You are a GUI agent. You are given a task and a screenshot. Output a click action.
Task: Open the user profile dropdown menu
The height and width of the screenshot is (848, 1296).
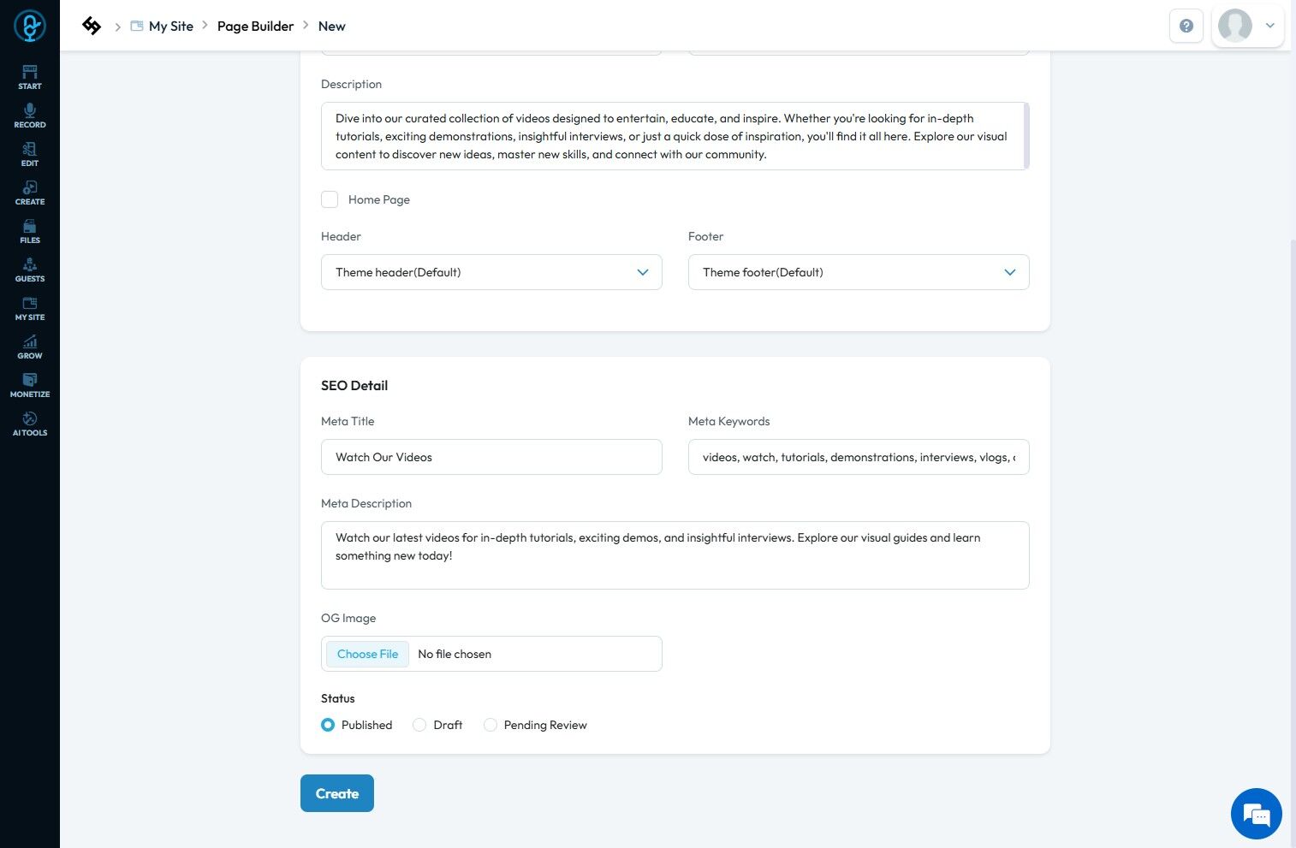tap(1248, 26)
